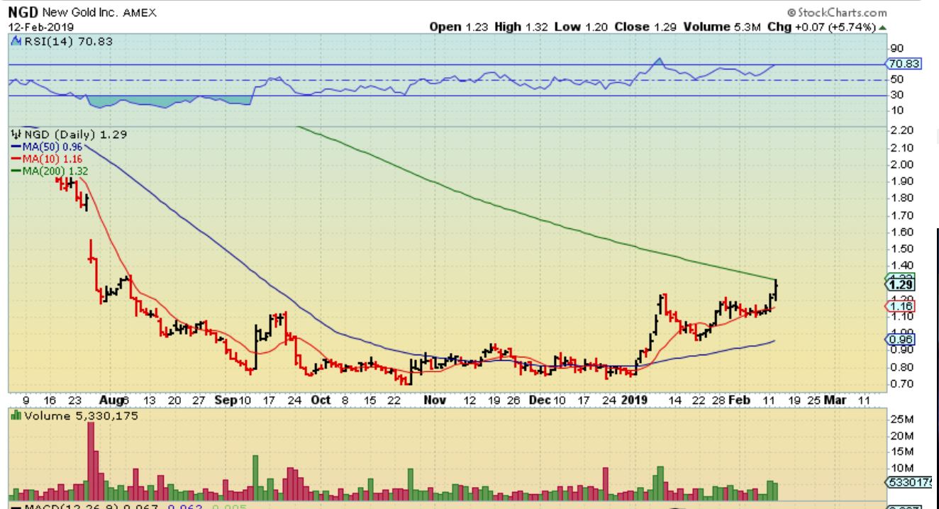This screenshot has height=509, width=939.
Task: Open the StockCharts.com credit link
Action: tap(837, 13)
